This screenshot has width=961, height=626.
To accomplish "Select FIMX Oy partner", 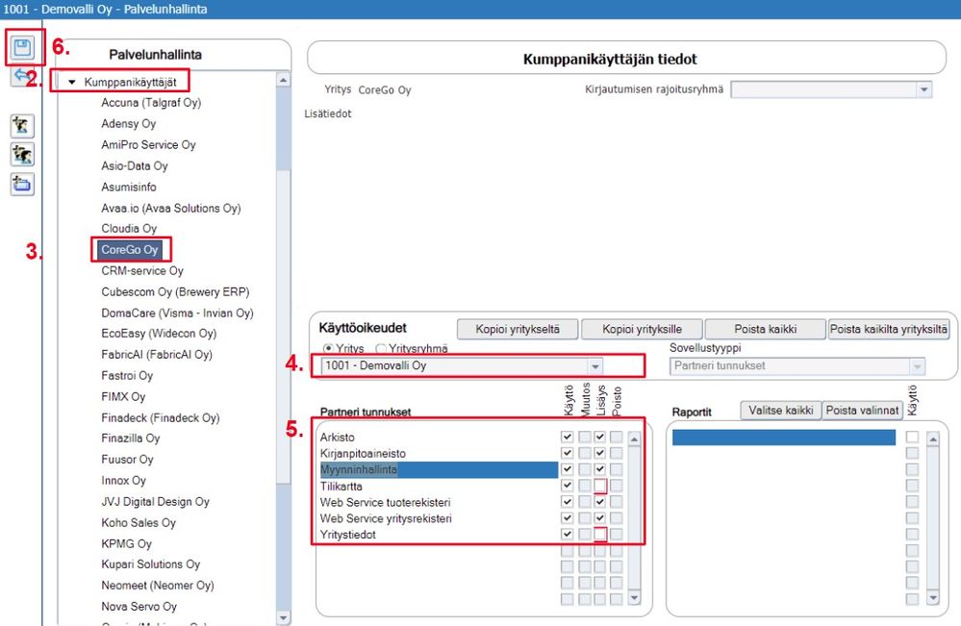I will click(x=123, y=397).
